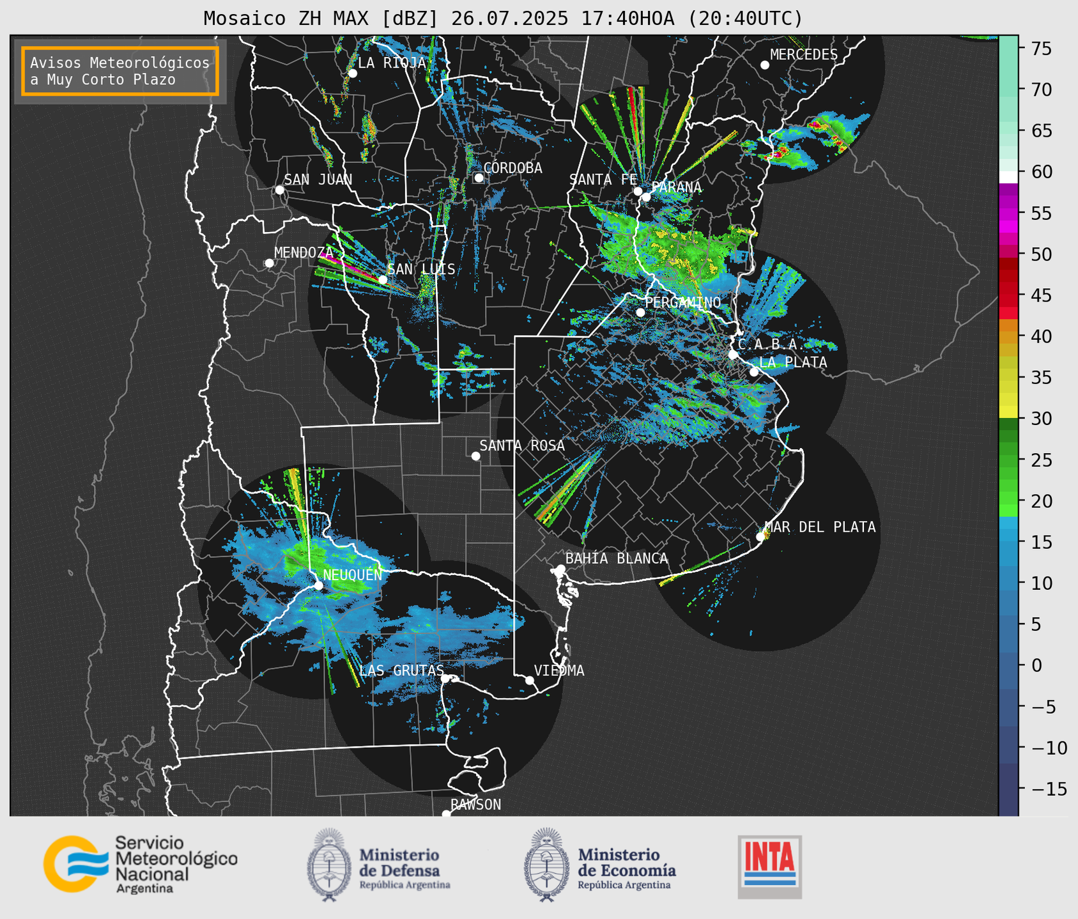Image resolution: width=1078 pixels, height=919 pixels.
Task: Click the Ministerio de Defensa emblem
Action: [x=329, y=865]
